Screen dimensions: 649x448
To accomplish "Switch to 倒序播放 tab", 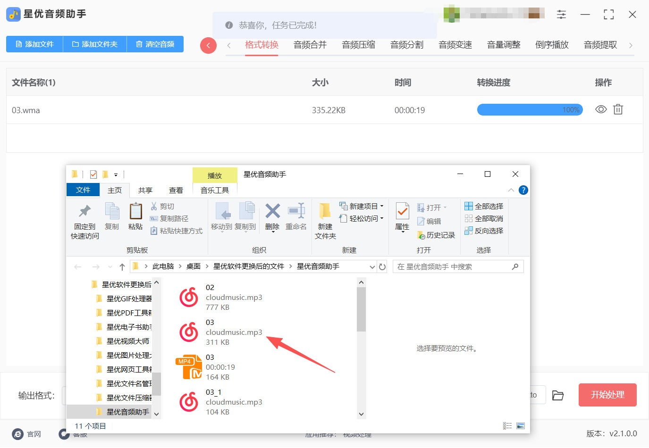I will pyautogui.click(x=552, y=45).
